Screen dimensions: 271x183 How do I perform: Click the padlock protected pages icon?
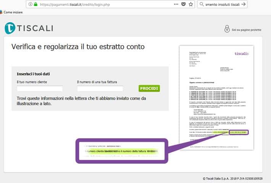click(227, 29)
